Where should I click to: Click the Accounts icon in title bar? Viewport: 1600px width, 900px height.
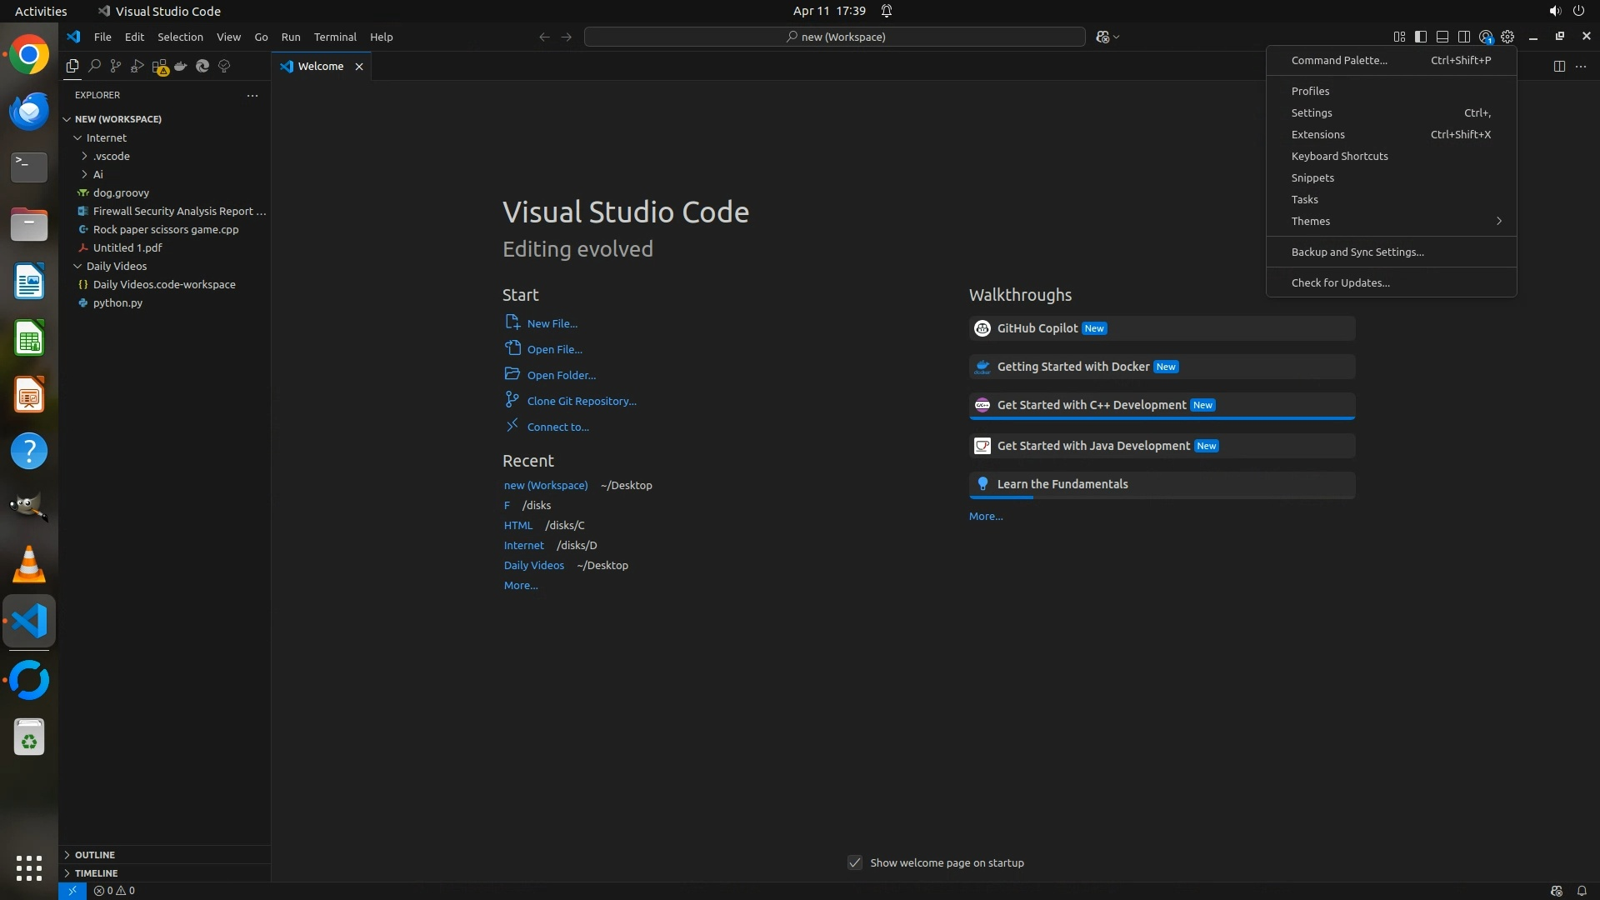point(1486,37)
